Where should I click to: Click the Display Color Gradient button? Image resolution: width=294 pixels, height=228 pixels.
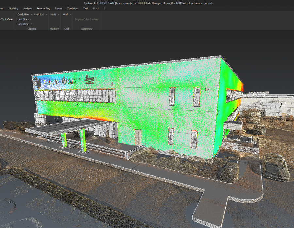pos(87,19)
